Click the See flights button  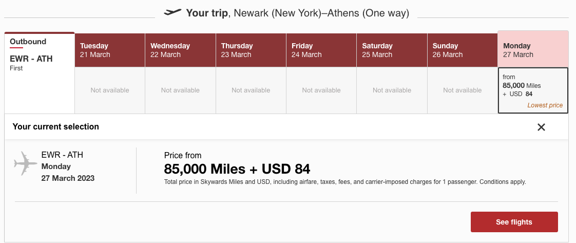click(x=514, y=222)
